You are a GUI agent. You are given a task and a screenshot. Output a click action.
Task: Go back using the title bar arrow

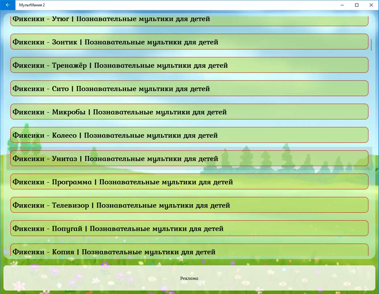[x=8, y=5]
